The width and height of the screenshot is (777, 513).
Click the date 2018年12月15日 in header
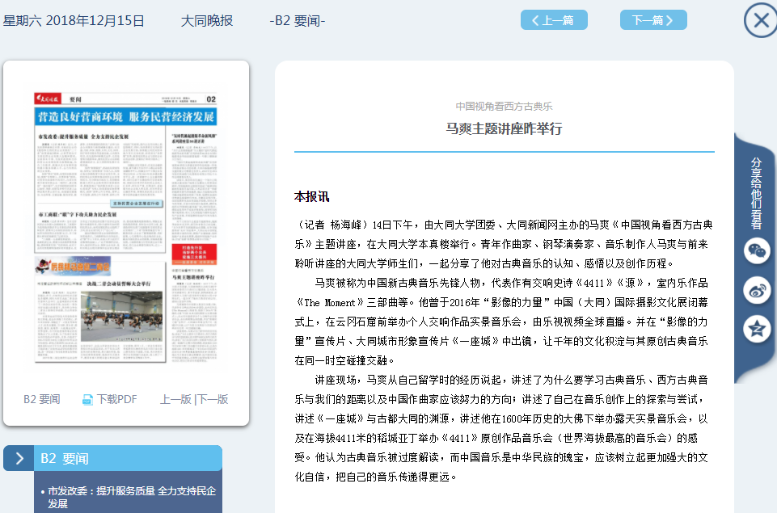95,20
